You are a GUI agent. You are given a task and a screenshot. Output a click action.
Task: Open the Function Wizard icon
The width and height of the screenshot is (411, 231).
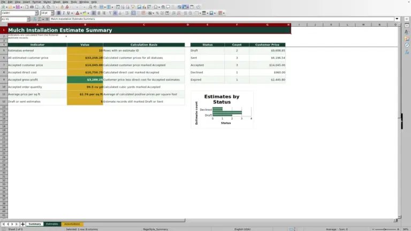click(x=35, y=19)
